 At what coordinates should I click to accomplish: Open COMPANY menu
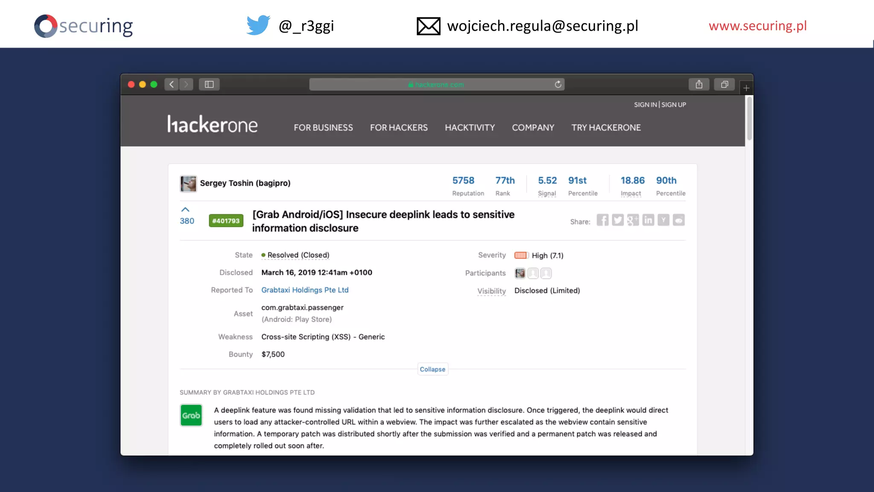pyautogui.click(x=533, y=127)
